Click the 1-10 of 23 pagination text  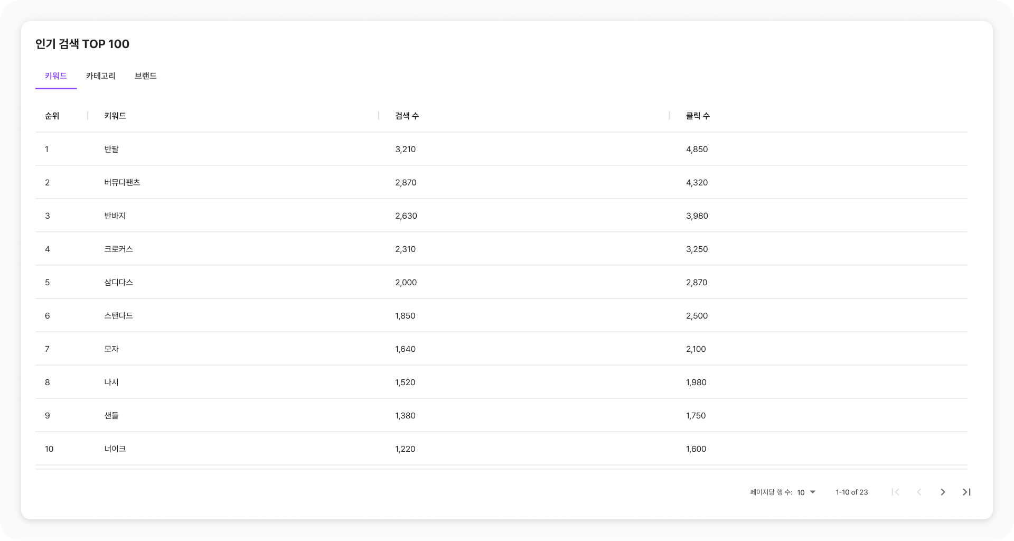click(x=851, y=492)
